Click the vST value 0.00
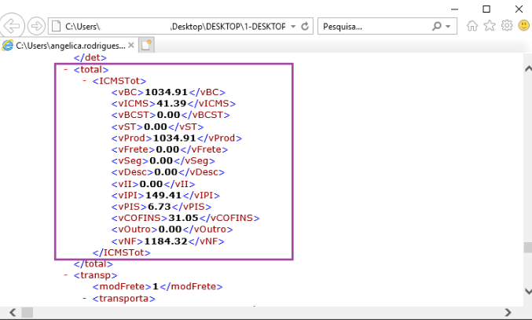 point(156,127)
